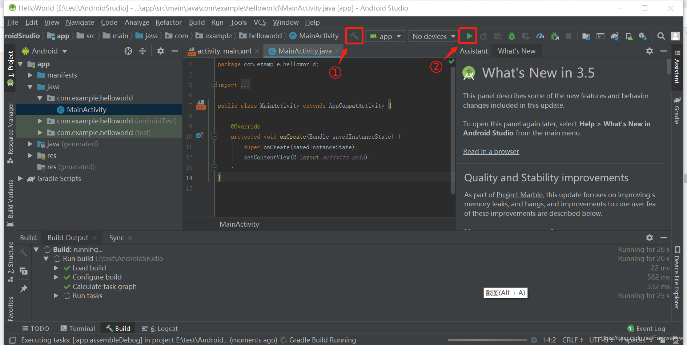Open the TODO tool window

point(36,329)
